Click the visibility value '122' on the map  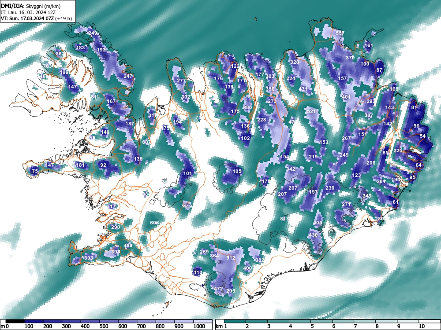tap(235, 66)
